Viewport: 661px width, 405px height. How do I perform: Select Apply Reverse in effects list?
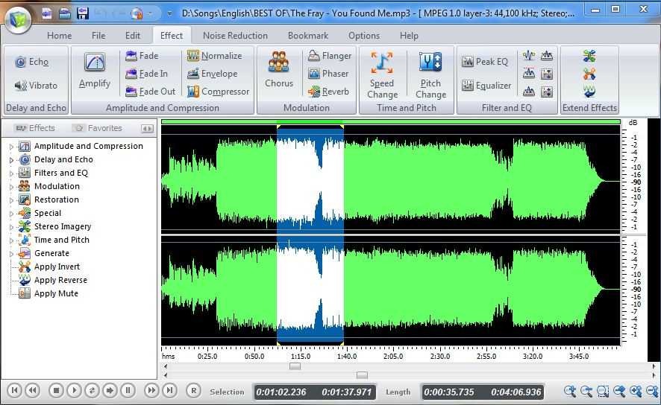60,280
